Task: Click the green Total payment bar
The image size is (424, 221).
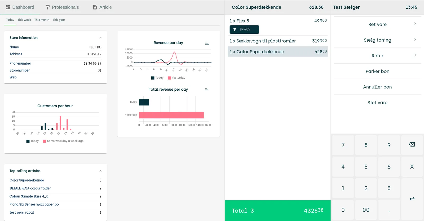Action: tap(278, 211)
